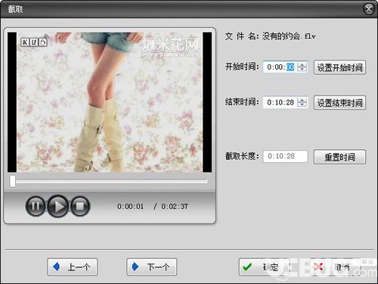
Task: Click the 设置开始时间 button
Action: coord(339,67)
